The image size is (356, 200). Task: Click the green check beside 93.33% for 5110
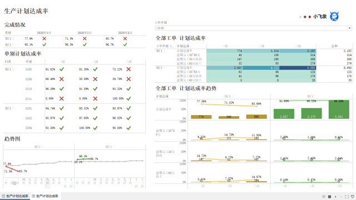pos(128,89)
